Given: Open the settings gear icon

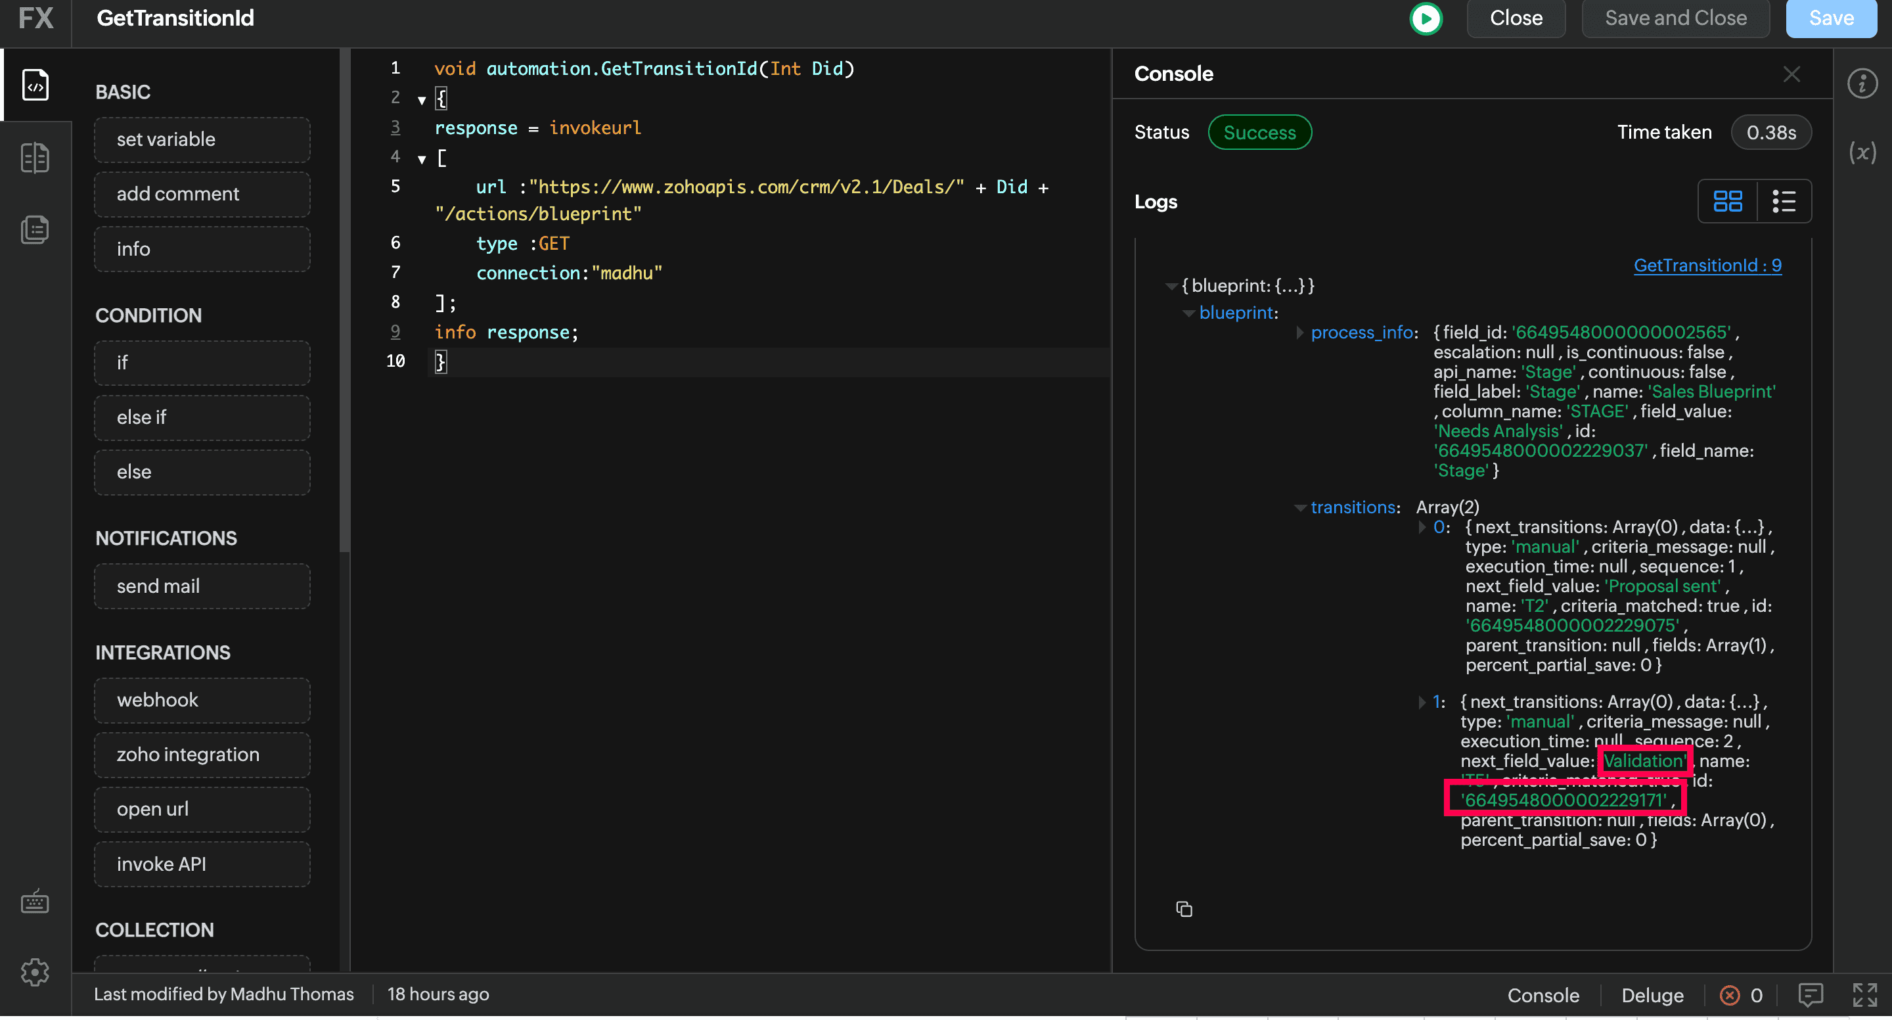Looking at the screenshot, I should [35, 972].
